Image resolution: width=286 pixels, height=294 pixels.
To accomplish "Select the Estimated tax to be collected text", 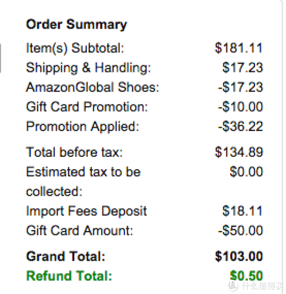I will coord(83,182).
